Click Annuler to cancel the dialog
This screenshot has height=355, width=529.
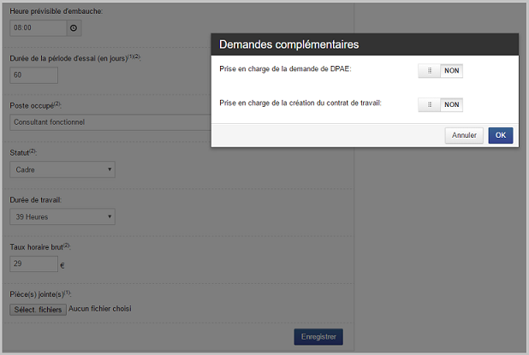point(464,135)
